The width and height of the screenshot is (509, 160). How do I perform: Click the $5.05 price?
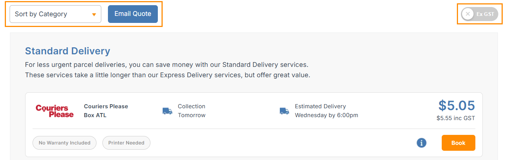click(457, 106)
